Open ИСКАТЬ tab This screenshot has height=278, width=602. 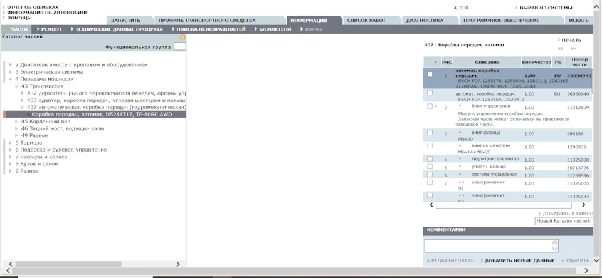579,20
